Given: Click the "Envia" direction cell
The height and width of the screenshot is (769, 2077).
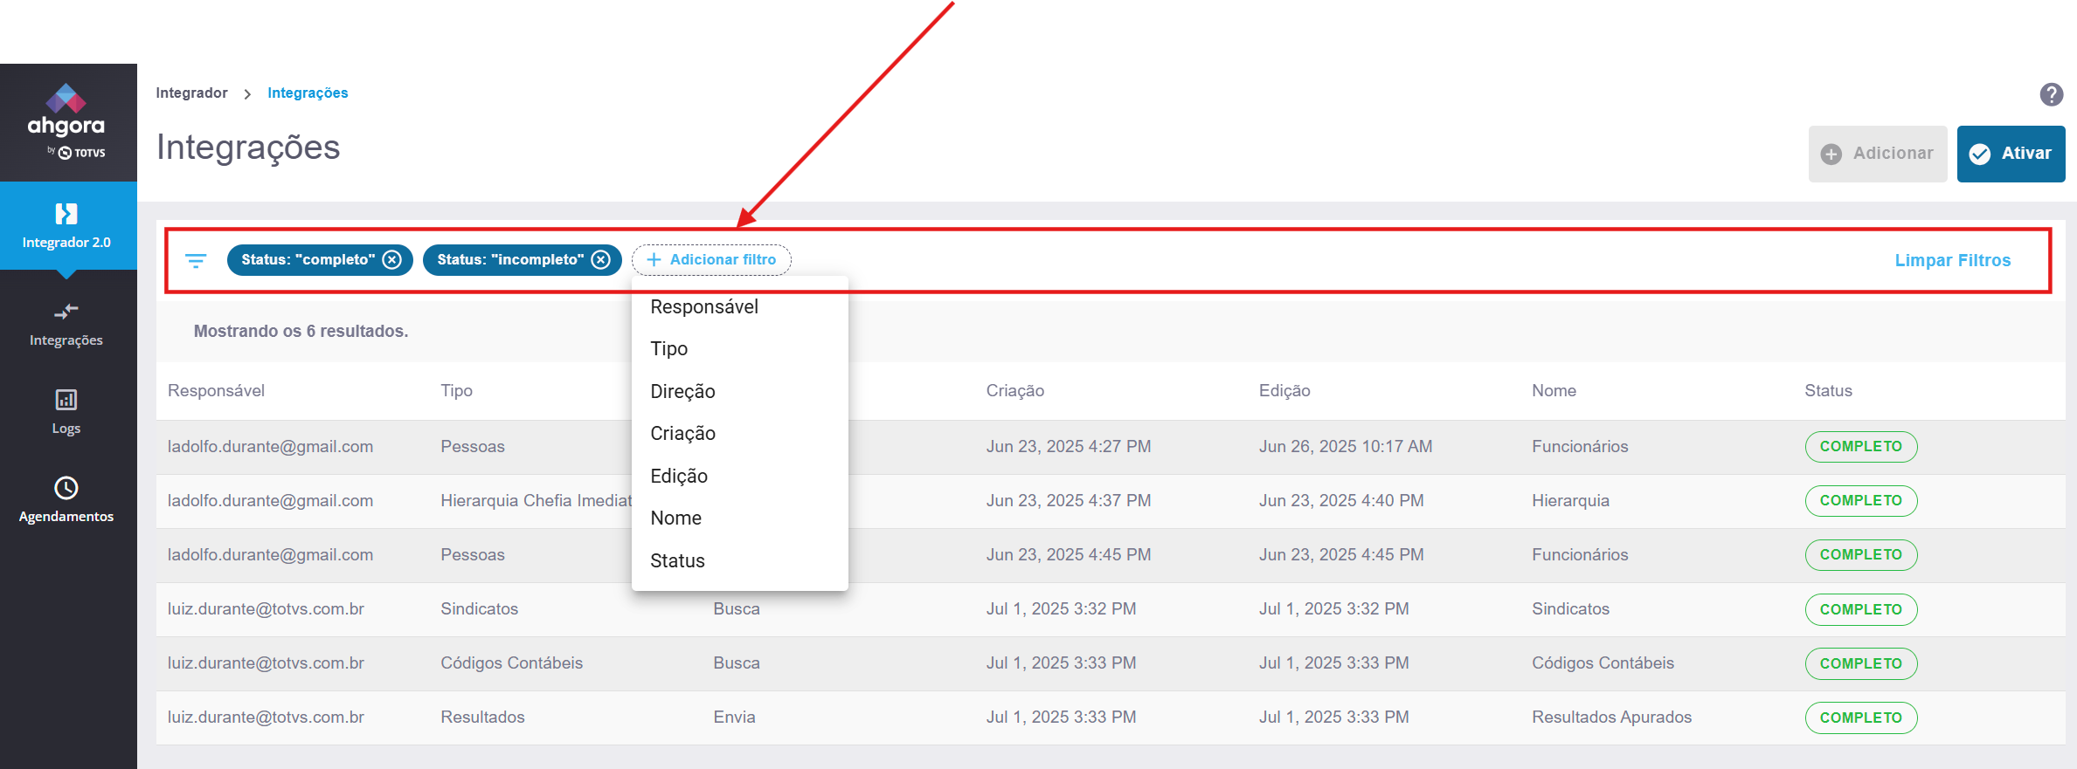Looking at the screenshot, I should [734, 718].
